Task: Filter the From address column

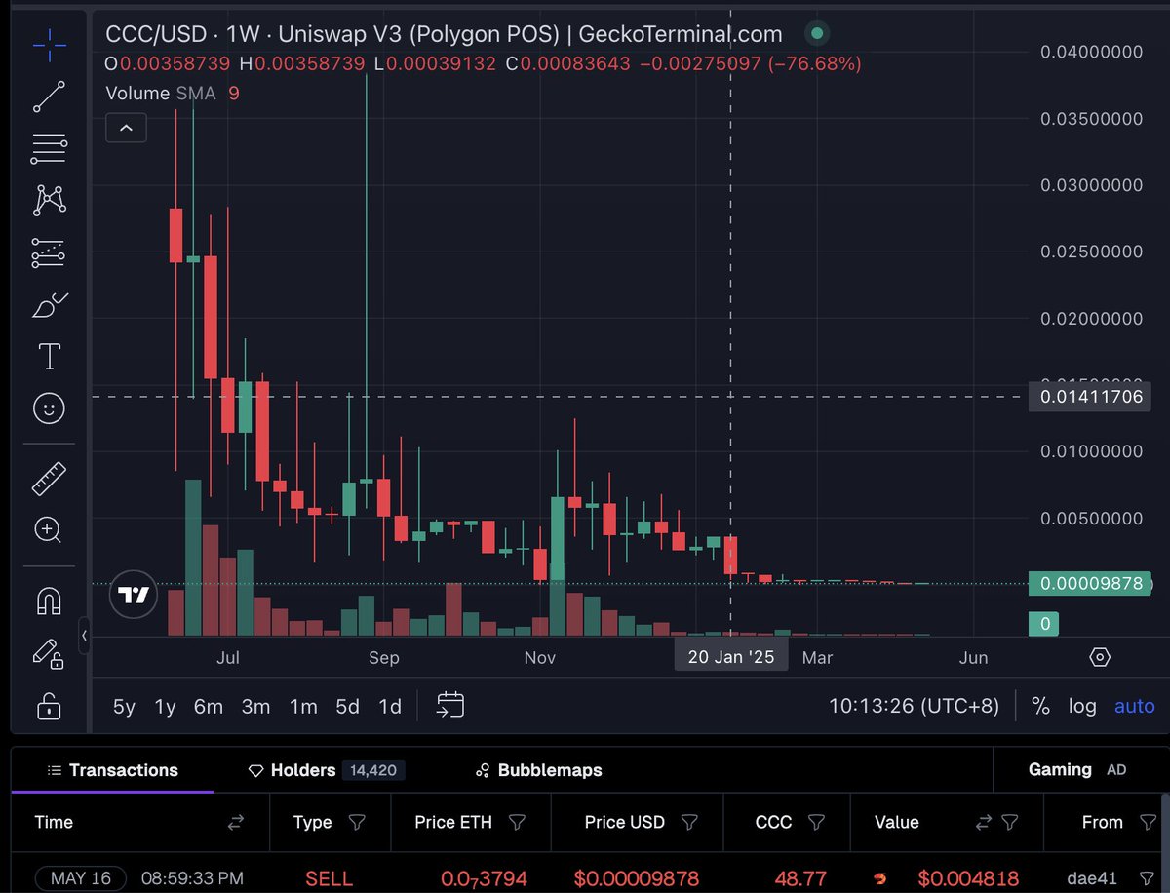Action: pos(1148,823)
